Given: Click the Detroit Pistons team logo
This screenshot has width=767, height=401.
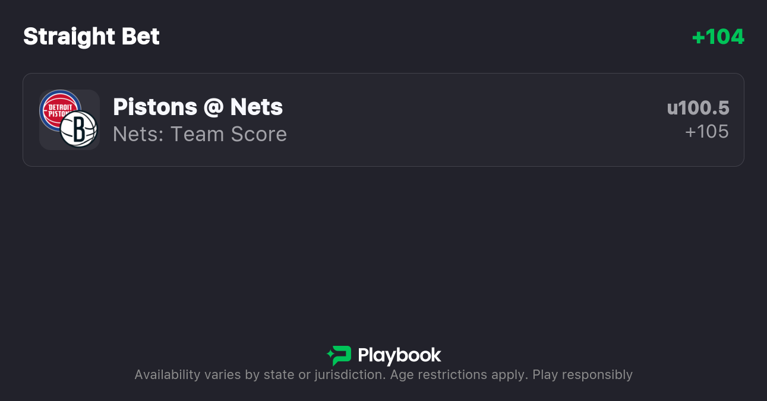Looking at the screenshot, I should click(x=59, y=110).
